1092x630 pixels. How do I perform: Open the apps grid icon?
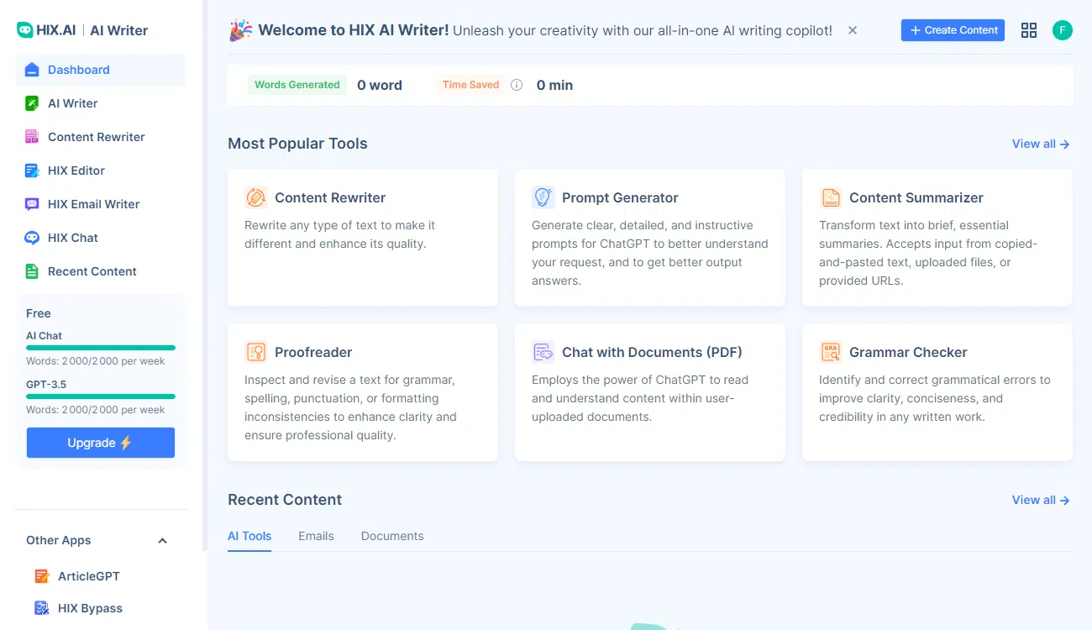tap(1029, 30)
